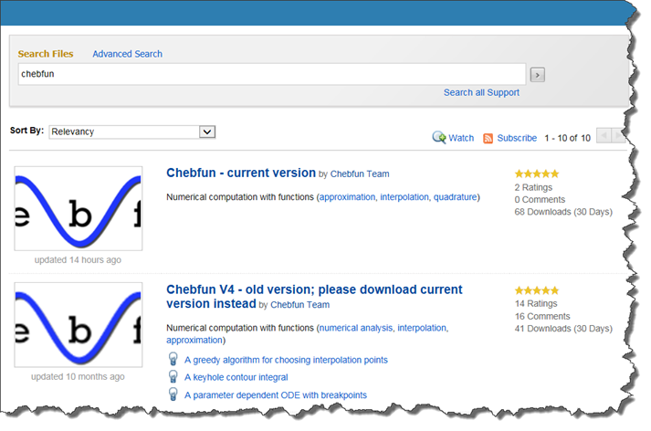Click five-star rating of Chebfun current version
This screenshot has width=651, height=431.
(537, 173)
